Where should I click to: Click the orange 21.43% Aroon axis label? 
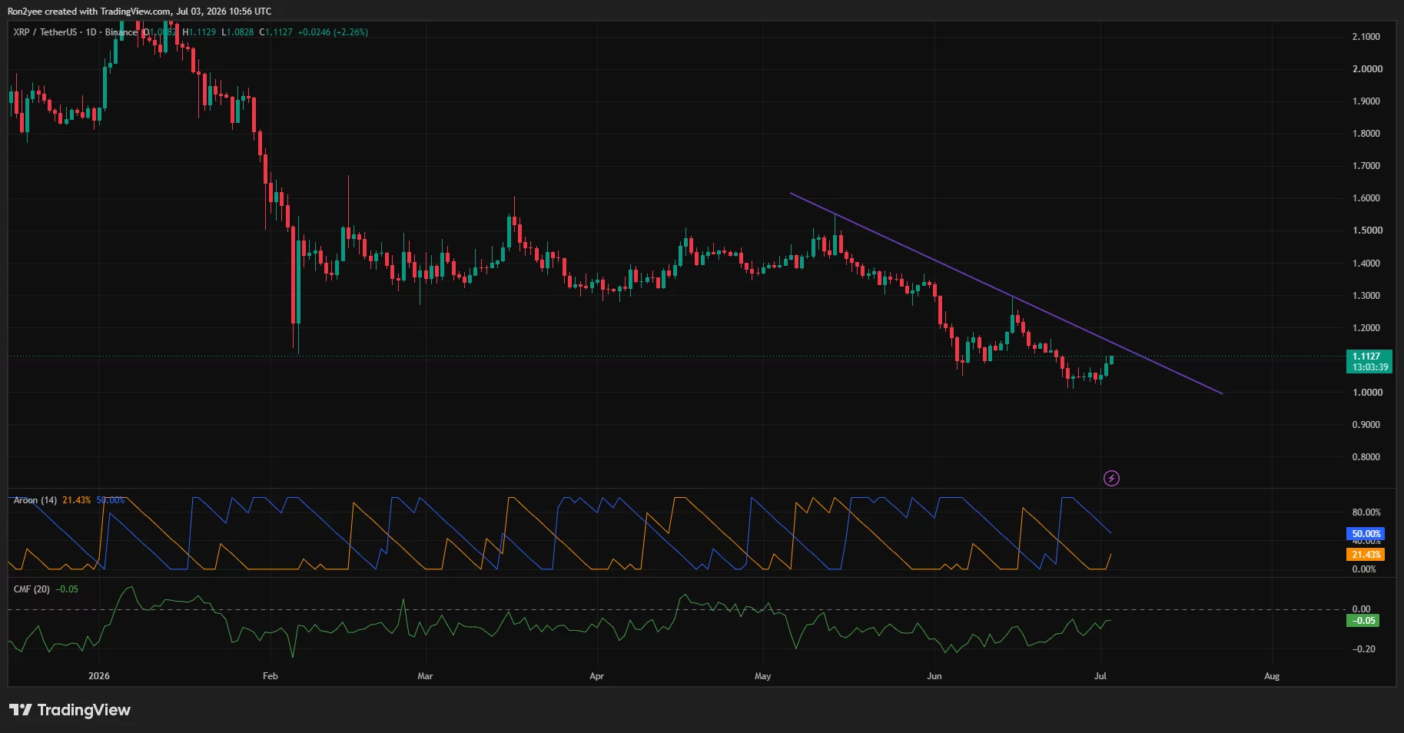[x=1366, y=555]
